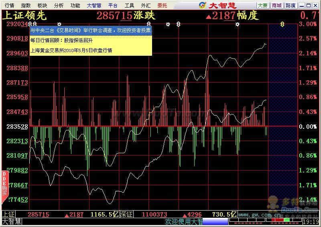The width and height of the screenshot is (321, 227).
Task: Click scrolling ticker text 欢迎使用大智
Action: (x=184, y=222)
